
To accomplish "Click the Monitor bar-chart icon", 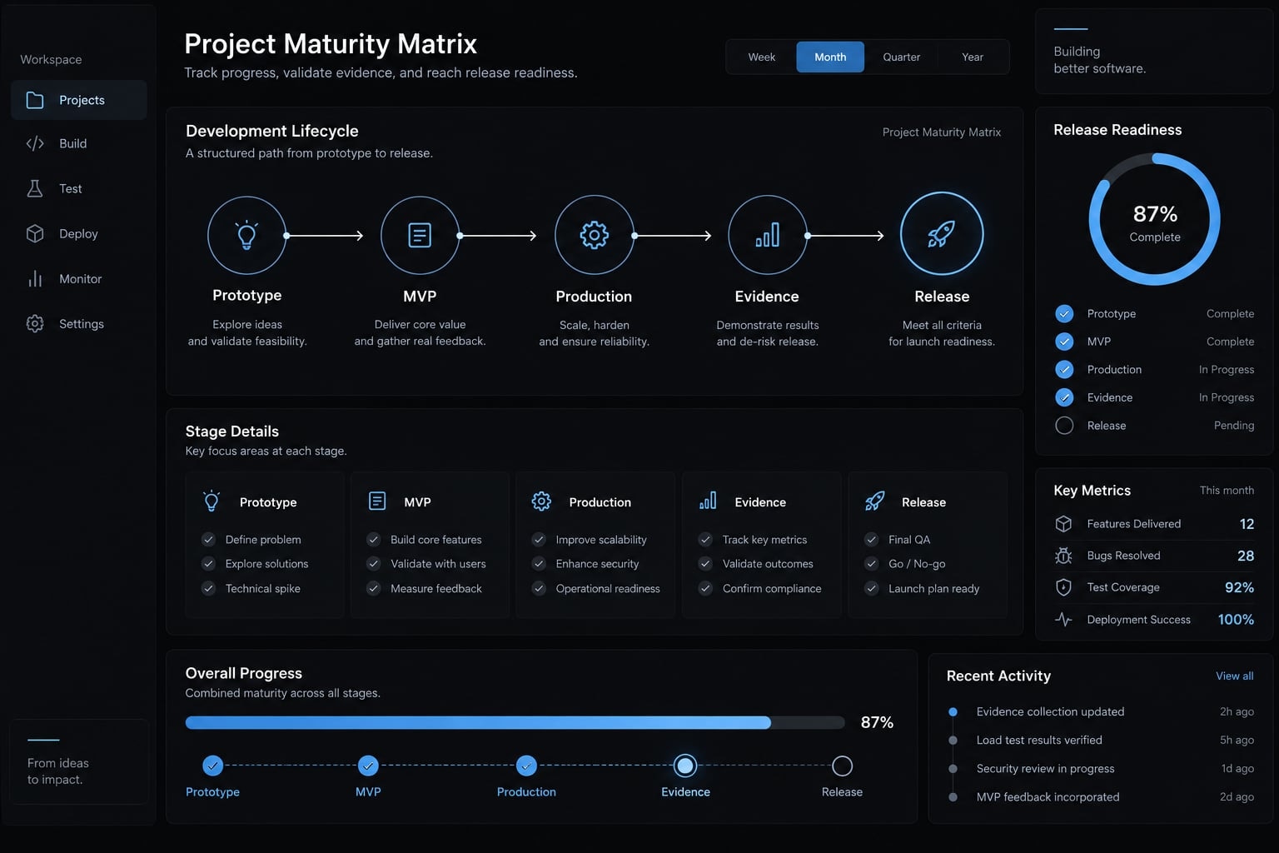I will click(x=35, y=279).
